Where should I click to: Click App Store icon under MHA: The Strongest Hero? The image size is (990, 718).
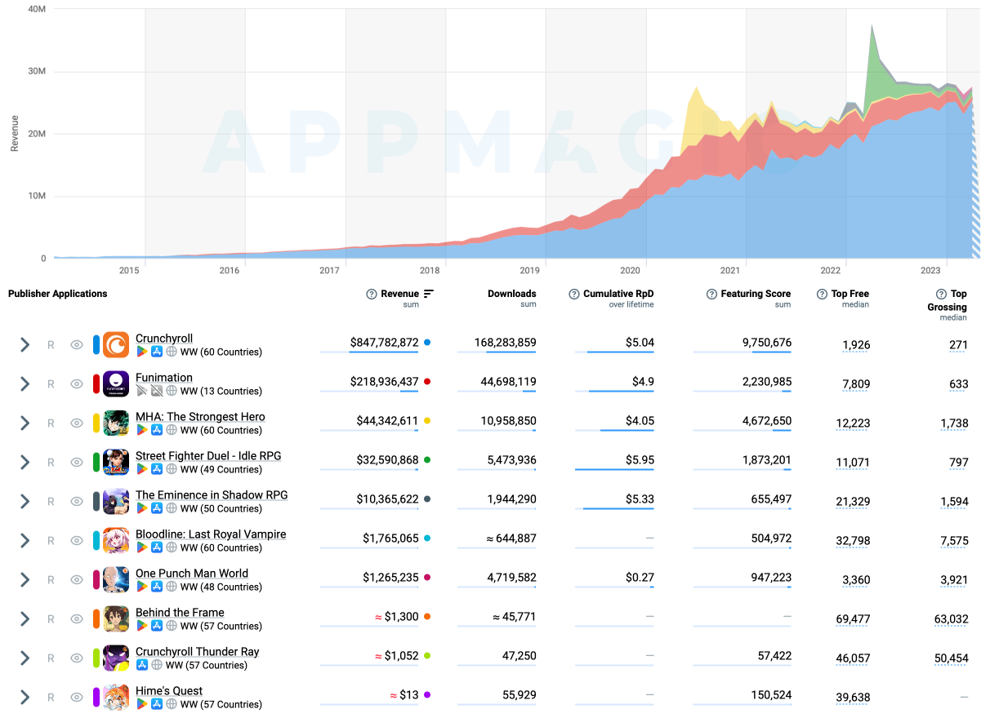coord(157,431)
